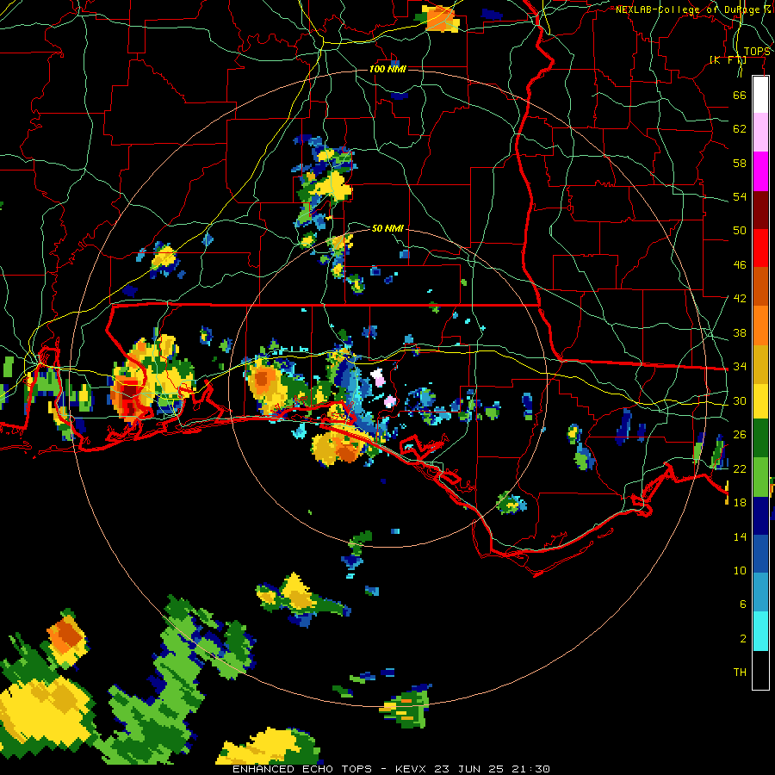Click the 'K FT' units label
Image resolution: width=775 pixels, height=775 pixels.
728,59
